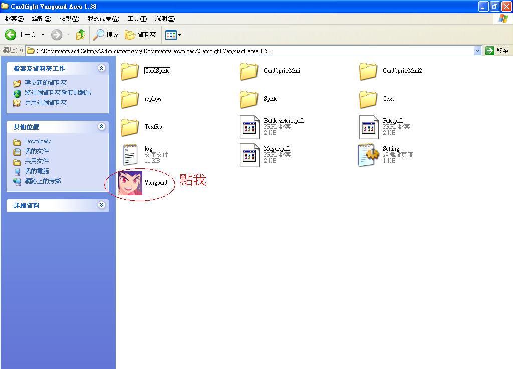
Task: Collapse the 檔案及資料夾工作 panel
Action: pos(102,68)
